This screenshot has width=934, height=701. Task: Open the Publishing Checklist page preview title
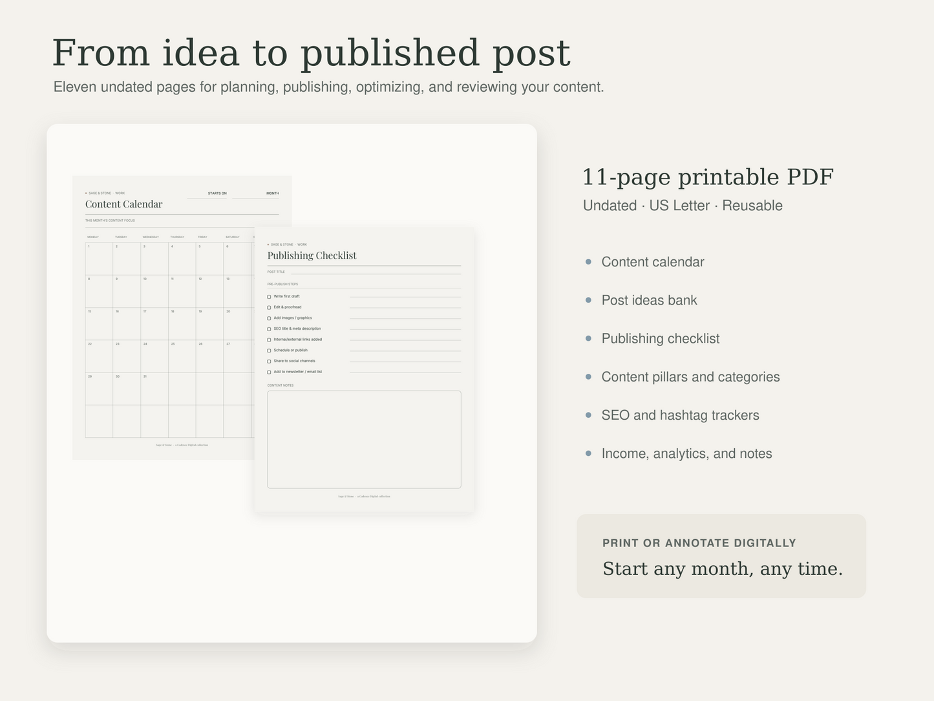tap(312, 255)
